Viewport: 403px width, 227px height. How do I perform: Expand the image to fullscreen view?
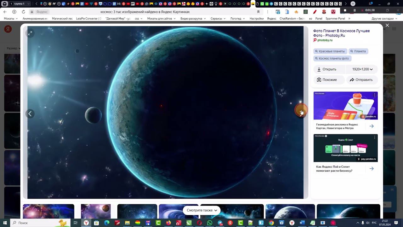click(30, 33)
